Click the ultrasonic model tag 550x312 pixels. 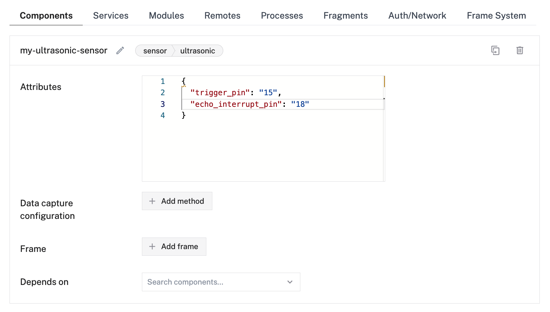[x=198, y=51]
